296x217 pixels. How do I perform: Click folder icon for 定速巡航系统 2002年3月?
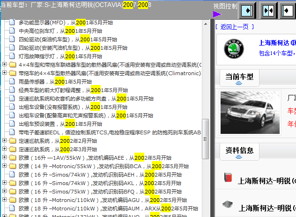point(13,149)
